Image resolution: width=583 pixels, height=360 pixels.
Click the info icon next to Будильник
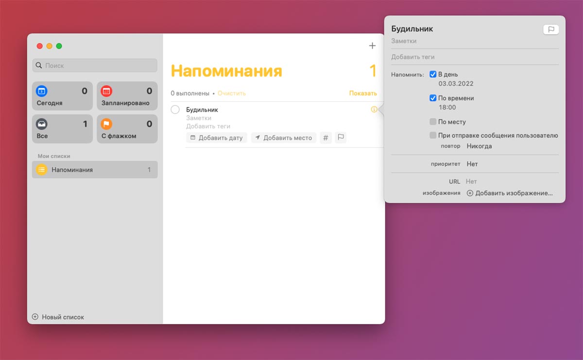(374, 109)
